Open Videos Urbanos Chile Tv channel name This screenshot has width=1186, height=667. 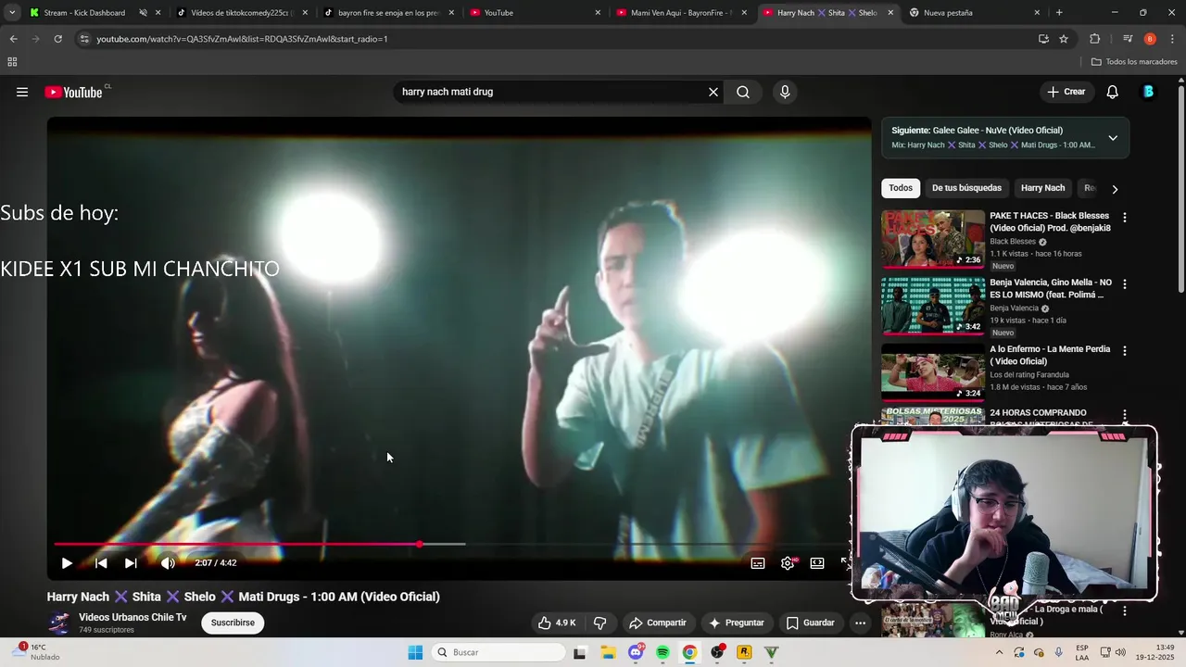(132, 617)
